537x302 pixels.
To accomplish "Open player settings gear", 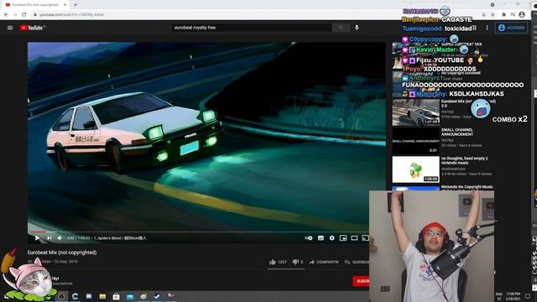I will pyautogui.click(x=332, y=238).
